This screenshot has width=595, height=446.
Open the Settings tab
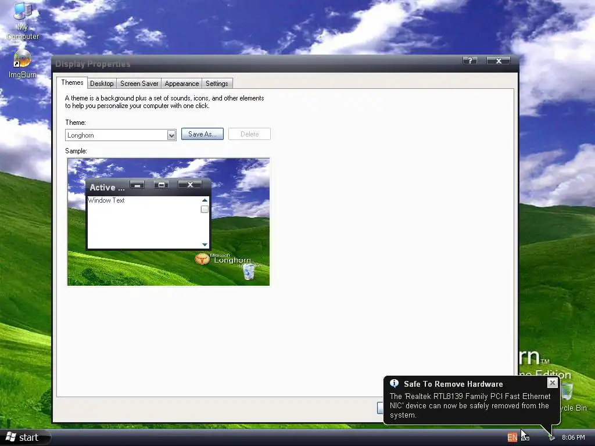[x=217, y=84]
